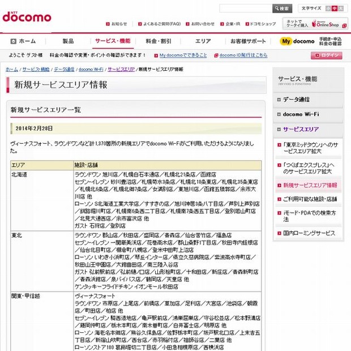Go to サービスエリア in breadcrumb
The image size is (351, 351).
coord(121,70)
